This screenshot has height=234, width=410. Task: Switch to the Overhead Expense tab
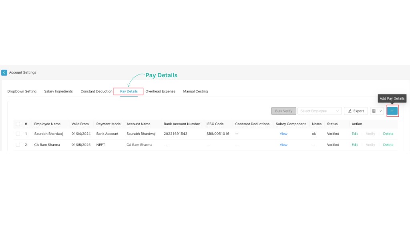click(160, 91)
